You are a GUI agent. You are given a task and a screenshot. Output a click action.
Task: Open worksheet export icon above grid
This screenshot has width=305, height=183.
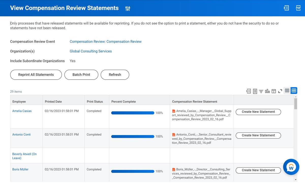click(255, 91)
